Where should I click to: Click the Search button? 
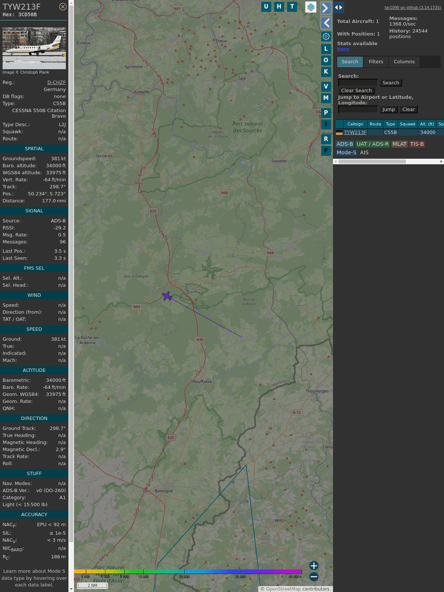(x=391, y=83)
